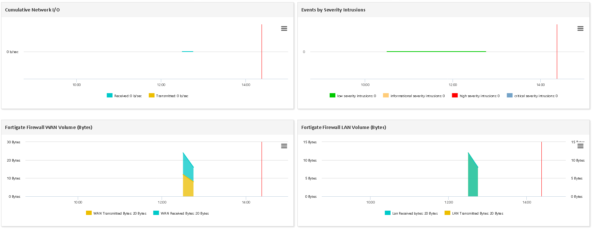Click WAN Received Bytes legend label
Viewport: 593px width, 230px height.
tap(185, 214)
